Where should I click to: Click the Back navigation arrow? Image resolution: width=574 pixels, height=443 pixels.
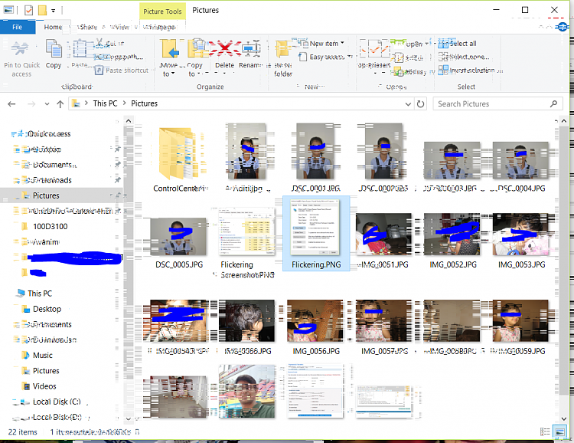pyautogui.click(x=11, y=103)
